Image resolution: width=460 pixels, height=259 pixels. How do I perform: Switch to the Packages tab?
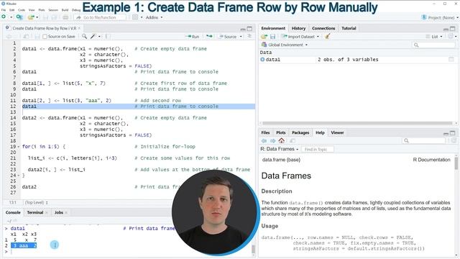click(300, 132)
